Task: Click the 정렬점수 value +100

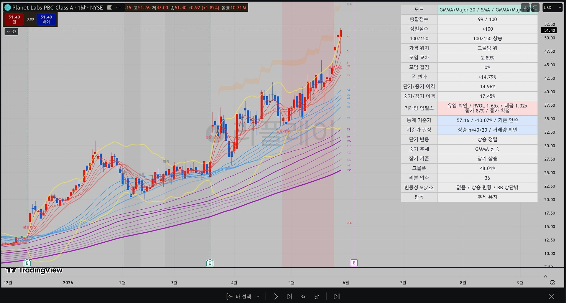Action: pos(487,29)
